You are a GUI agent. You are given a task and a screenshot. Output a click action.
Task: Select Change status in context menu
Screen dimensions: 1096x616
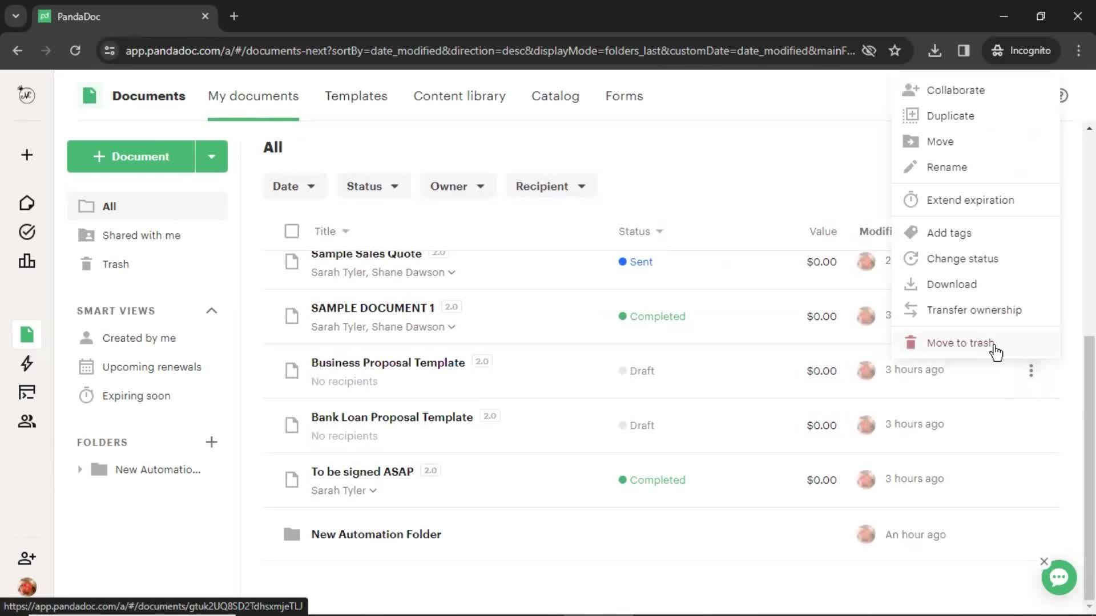(976, 258)
